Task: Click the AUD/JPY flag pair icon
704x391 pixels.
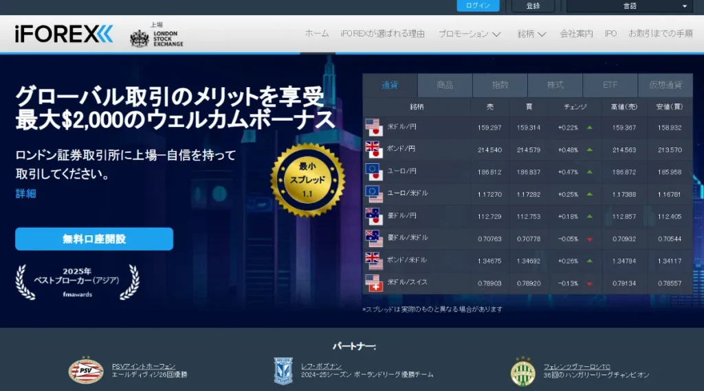Action: click(374, 216)
